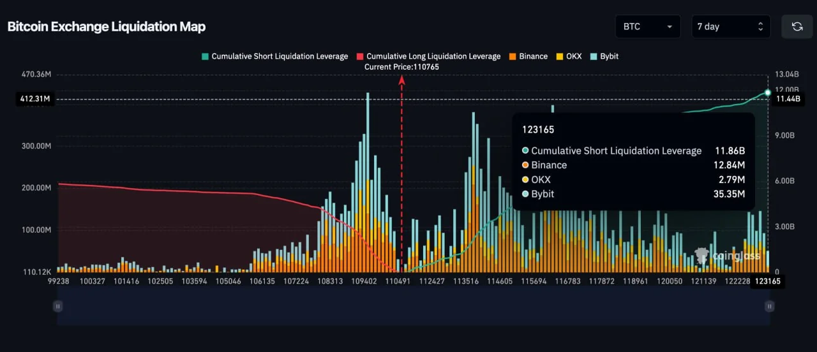Hide the Binance series via legend
The width and height of the screenshot is (817, 352).
(x=528, y=56)
